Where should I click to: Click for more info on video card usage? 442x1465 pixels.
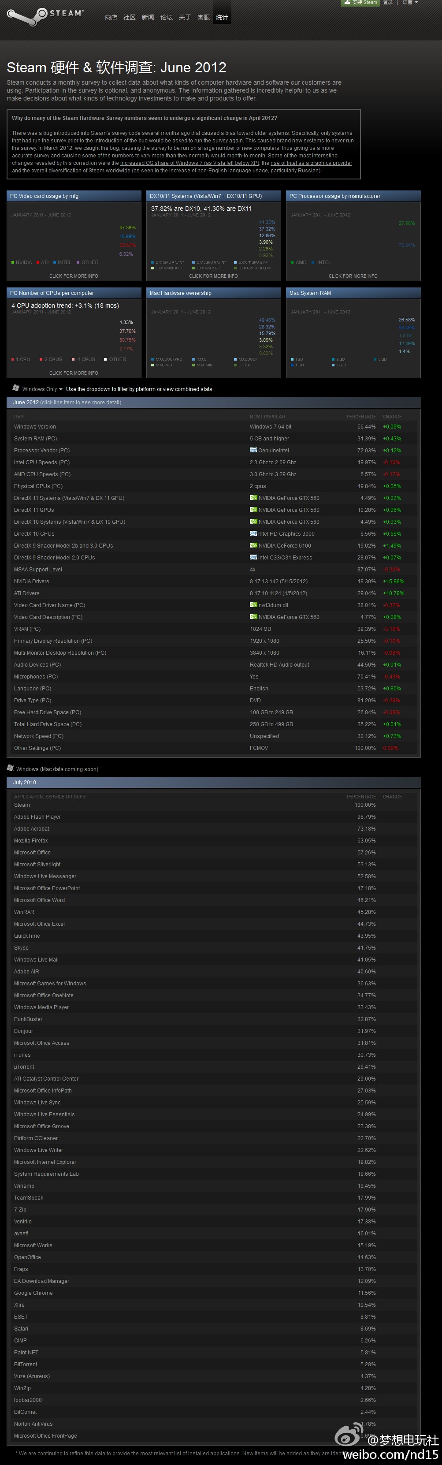(74, 276)
